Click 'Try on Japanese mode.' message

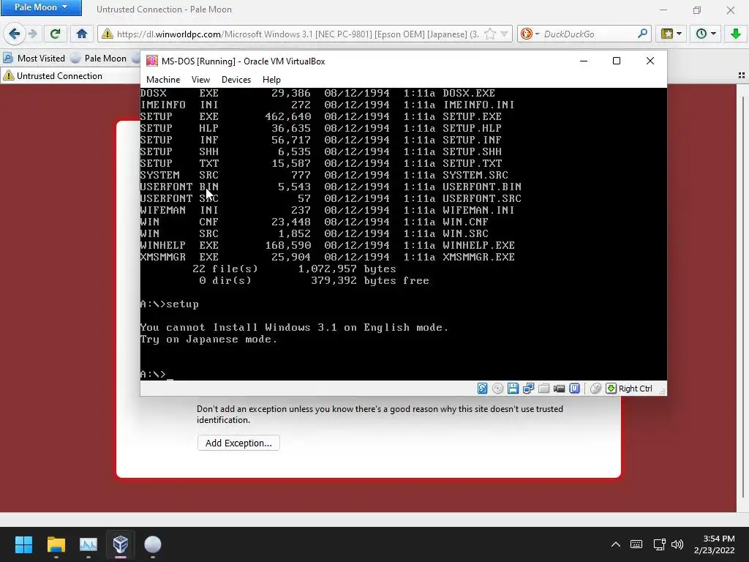click(208, 340)
